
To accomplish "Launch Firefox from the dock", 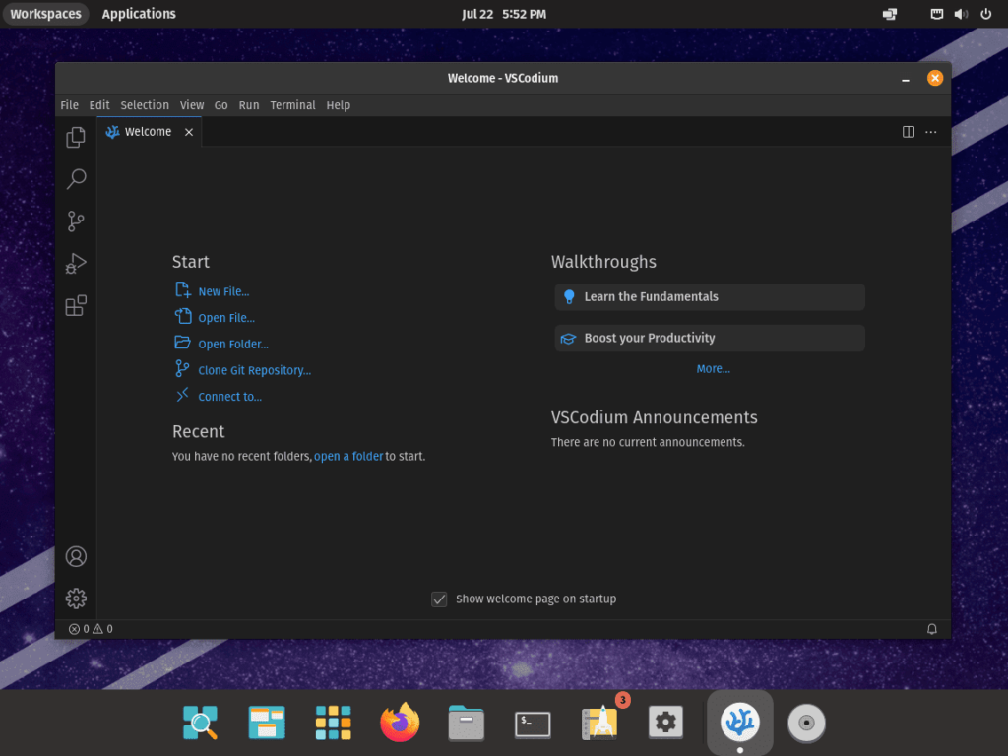I will click(400, 722).
